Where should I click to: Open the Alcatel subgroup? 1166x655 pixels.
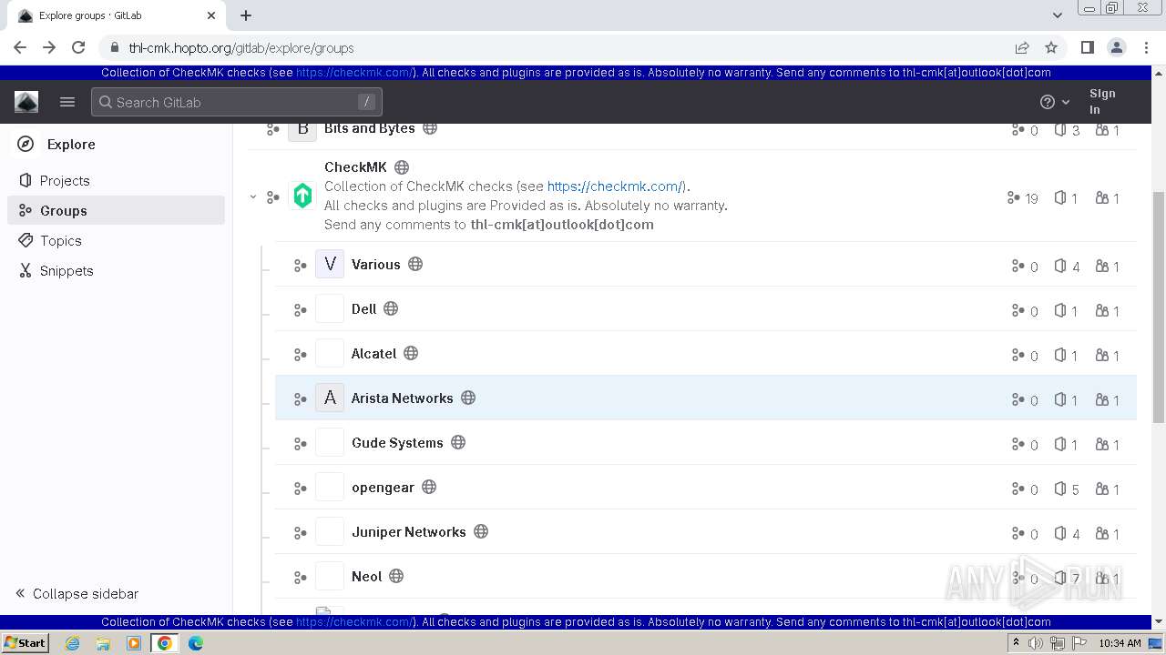(x=374, y=353)
